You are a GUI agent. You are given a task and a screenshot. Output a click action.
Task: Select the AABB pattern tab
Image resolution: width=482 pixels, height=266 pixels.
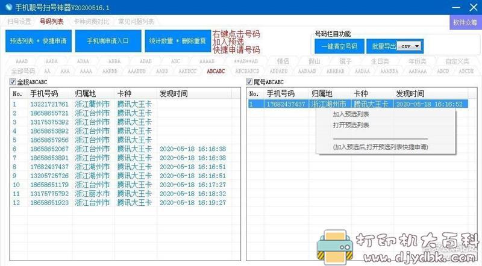[162, 71]
